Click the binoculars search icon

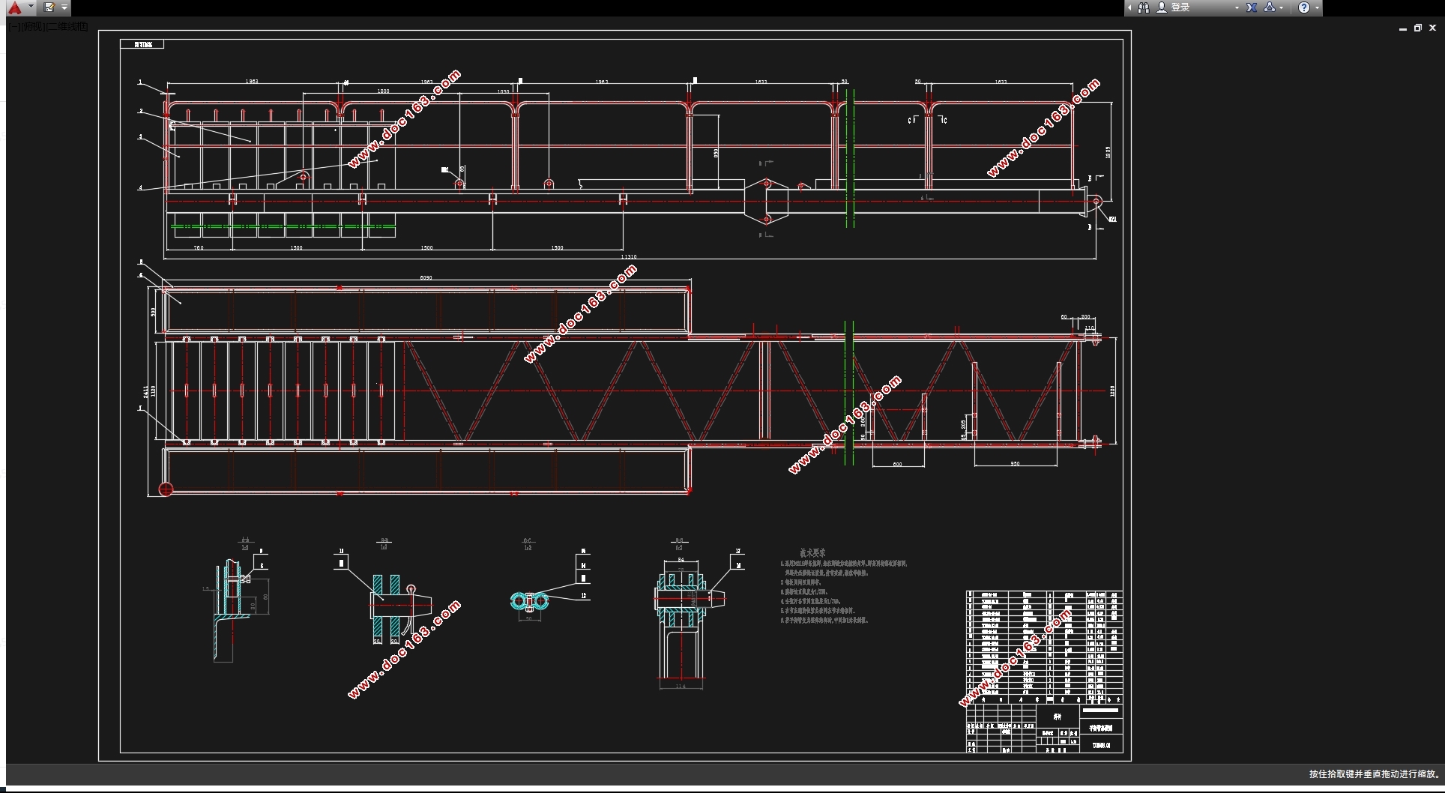click(x=1144, y=7)
